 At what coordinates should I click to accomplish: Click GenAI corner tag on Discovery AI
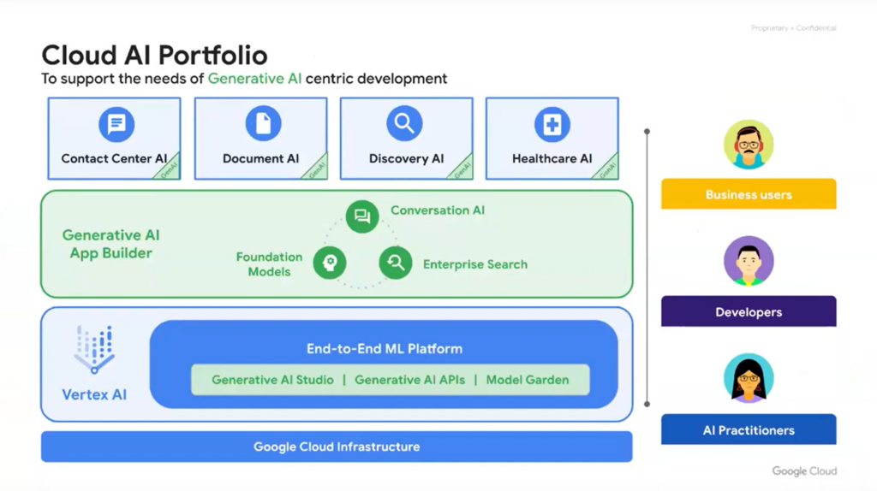point(462,169)
